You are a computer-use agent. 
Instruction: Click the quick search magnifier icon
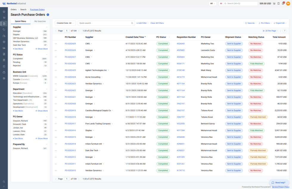pos(132,23)
